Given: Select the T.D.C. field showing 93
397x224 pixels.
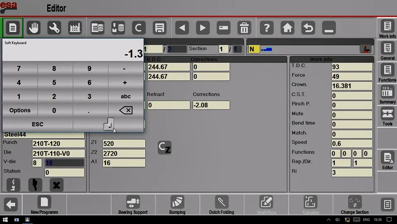Looking at the screenshot, I should [352, 67].
